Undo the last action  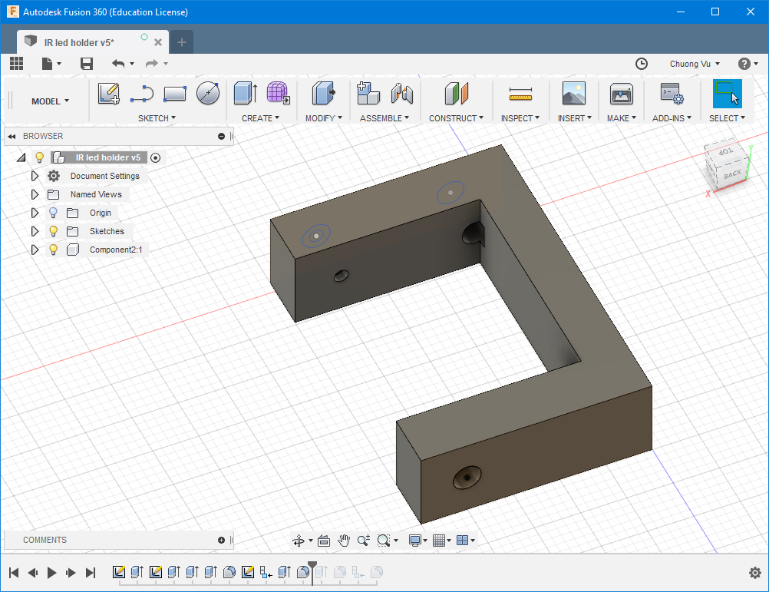[x=117, y=63]
